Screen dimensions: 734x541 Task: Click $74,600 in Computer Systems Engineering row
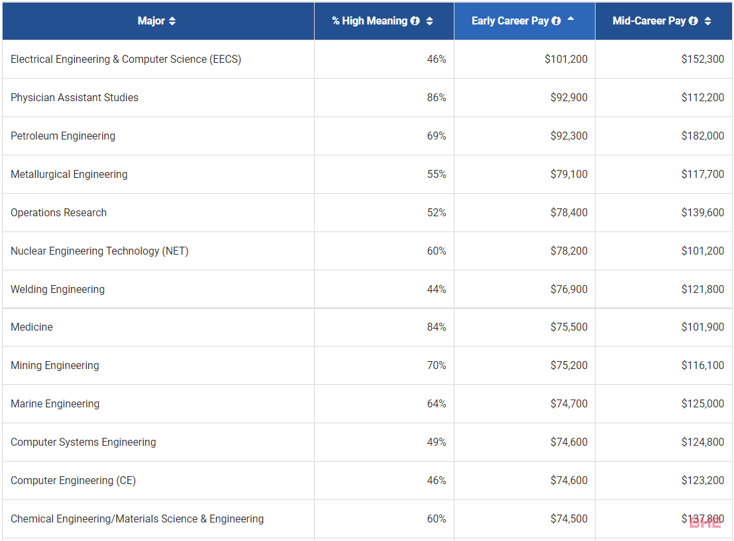569,442
